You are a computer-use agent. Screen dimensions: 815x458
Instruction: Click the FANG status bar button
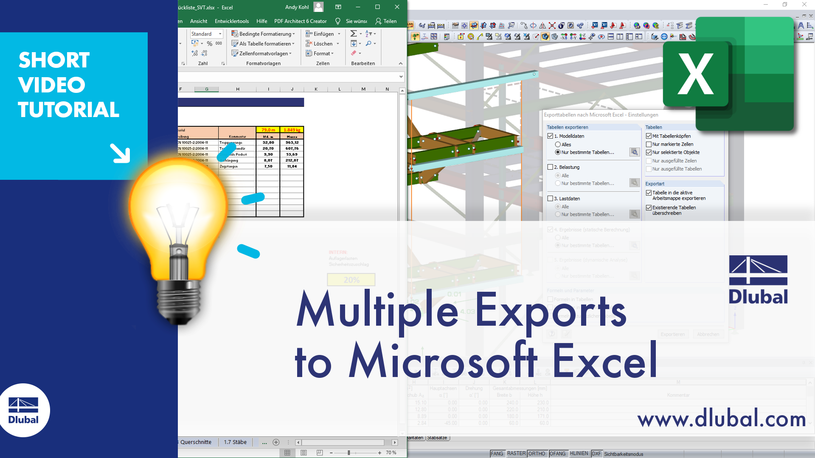pyautogui.click(x=497, y=454)
